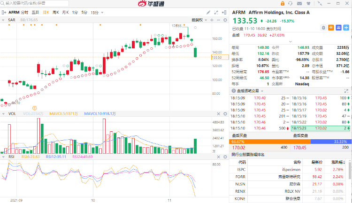Zoom out chart with minus icon
Image resolution: width=352 pixels, height=203 pixels.
(x=218, y=20)
